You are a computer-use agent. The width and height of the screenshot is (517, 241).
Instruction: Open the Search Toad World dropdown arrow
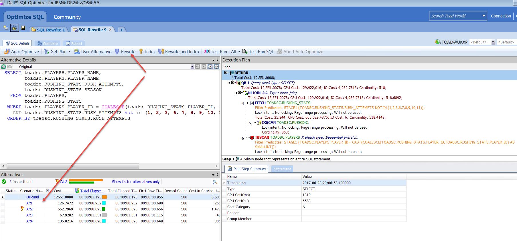click(x=484, y=16)
